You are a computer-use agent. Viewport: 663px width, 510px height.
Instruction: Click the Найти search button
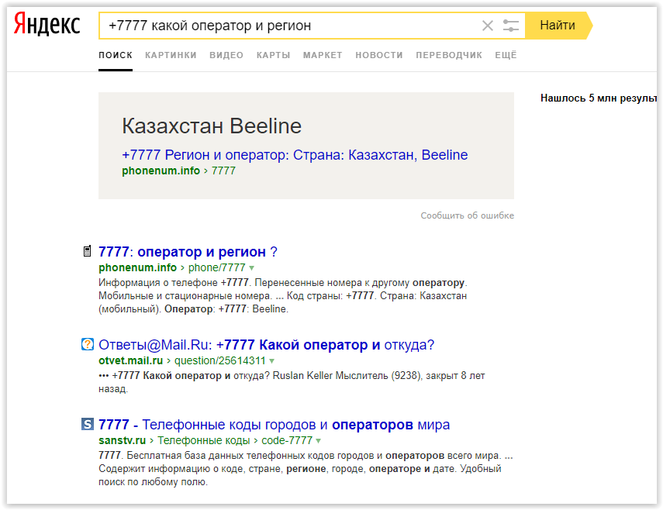(x=558, y=26)
